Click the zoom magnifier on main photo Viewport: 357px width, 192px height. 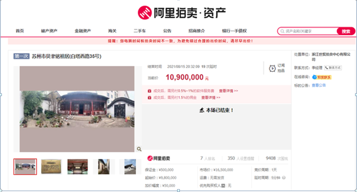click(139, 149)
